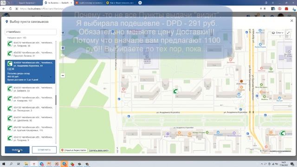Viewport: 297px width, 167px height.
Task: Click the CDEK marker in map center
Action: 175,91
